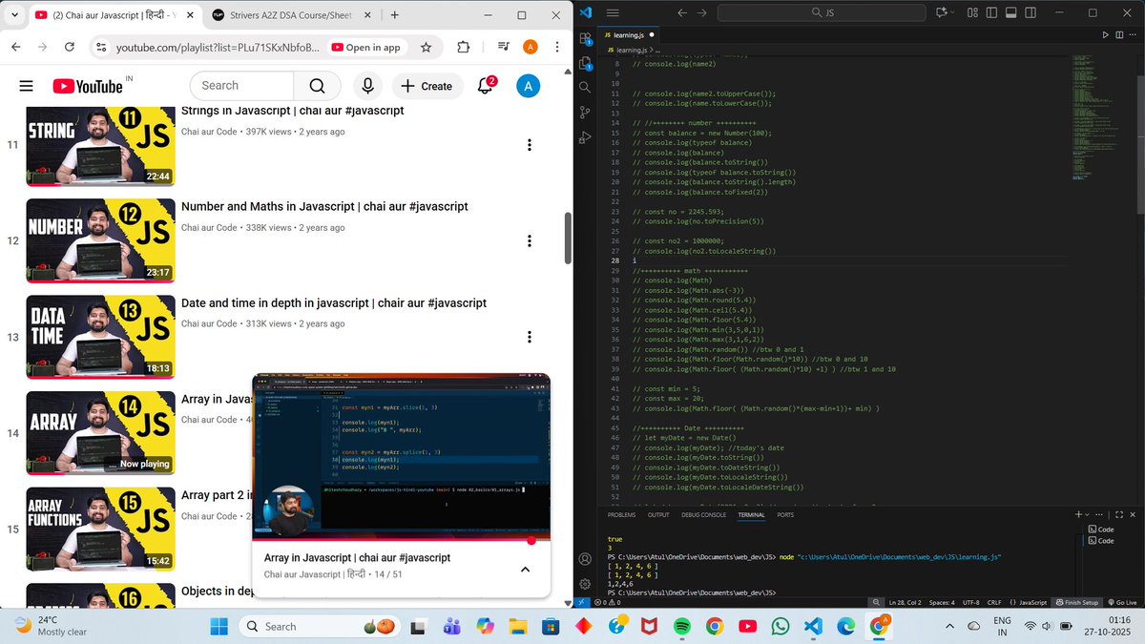The height and width of the screenshot is (644, 1145).
Task: Maximize the VS Code terminal panel
Action: click(1118, 514)
